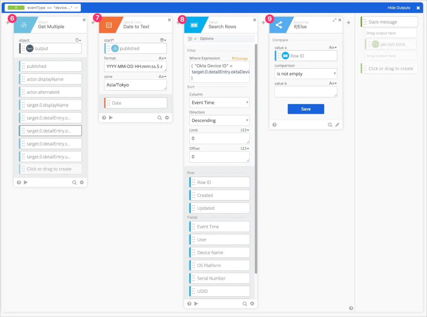Image resolution: width=427 pixels, height=317 pixels.
Task: Open the Limit field 123 type dropdown
Action: click(x=245, y=130)
